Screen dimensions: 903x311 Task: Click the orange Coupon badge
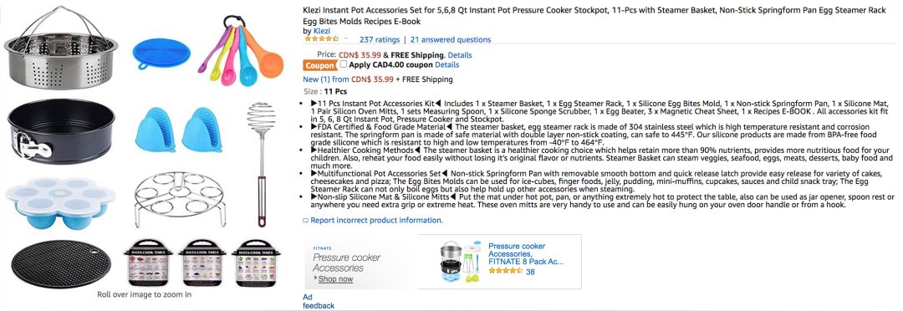[x=319, y=66]
